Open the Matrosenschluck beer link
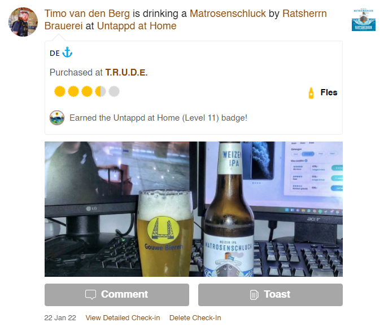Image resolution: width=384 pixels, height=327 pixels. coord(228,14)
